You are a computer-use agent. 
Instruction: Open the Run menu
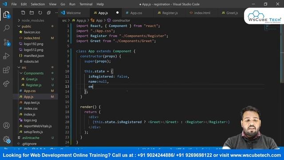(x=72, y=4)
